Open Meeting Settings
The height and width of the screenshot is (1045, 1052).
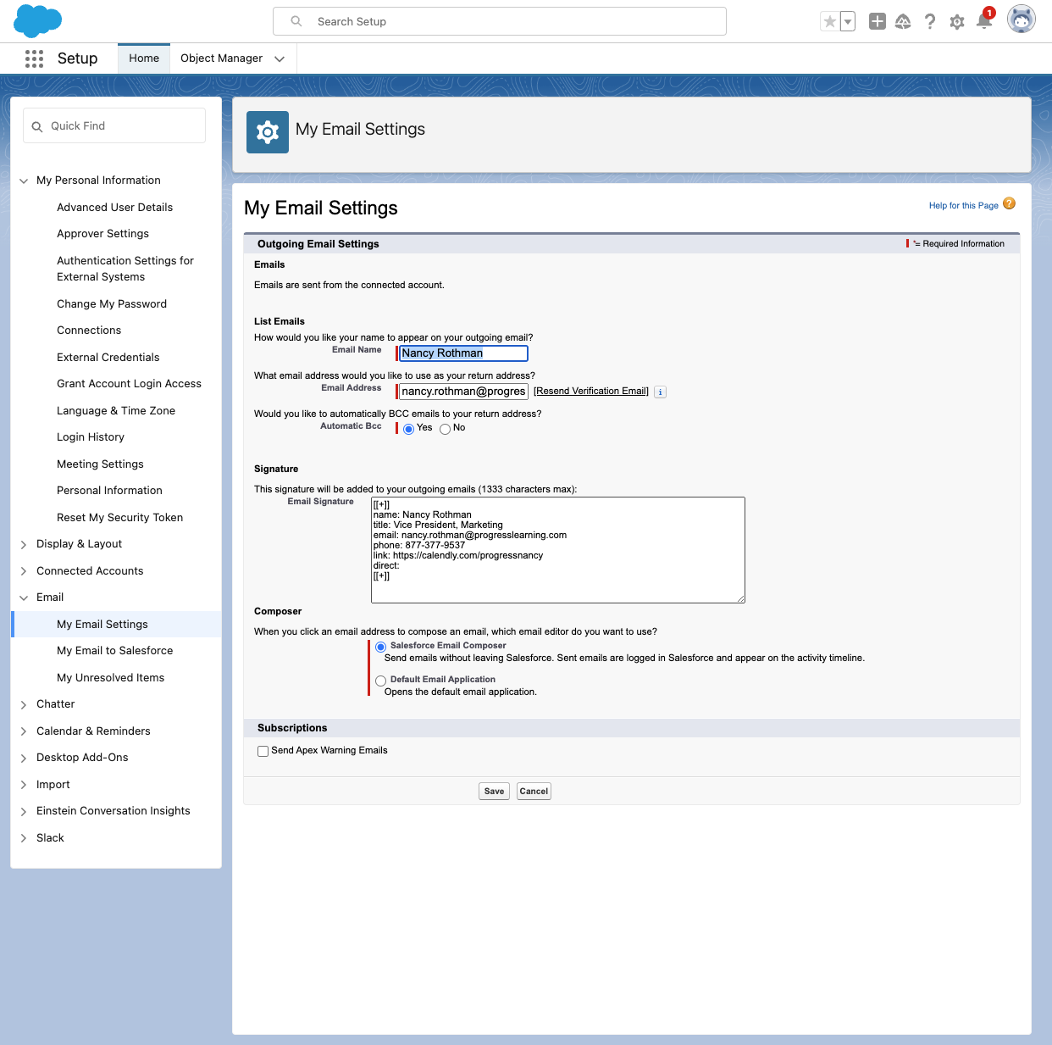coord(100,464)
